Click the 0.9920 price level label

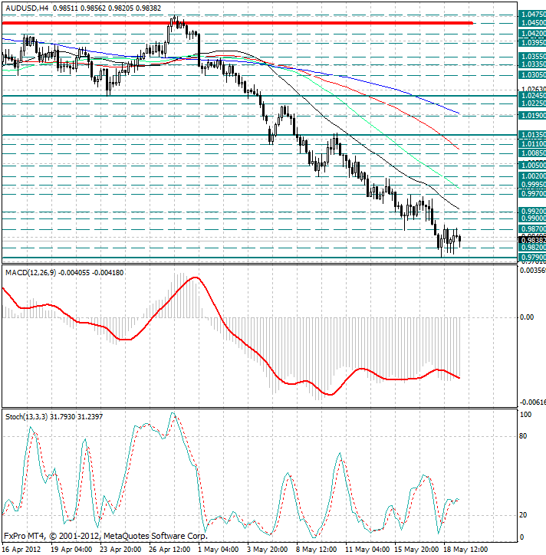[x=532, y=212]
